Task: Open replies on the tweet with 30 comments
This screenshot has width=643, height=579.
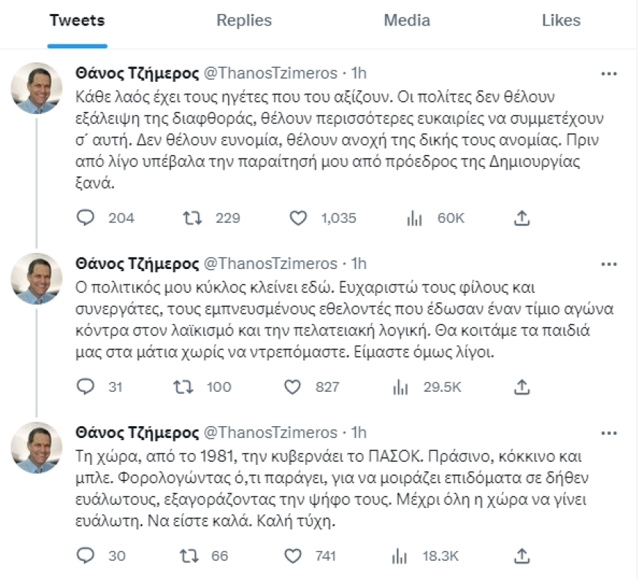Action: click(x=87, y=556)
